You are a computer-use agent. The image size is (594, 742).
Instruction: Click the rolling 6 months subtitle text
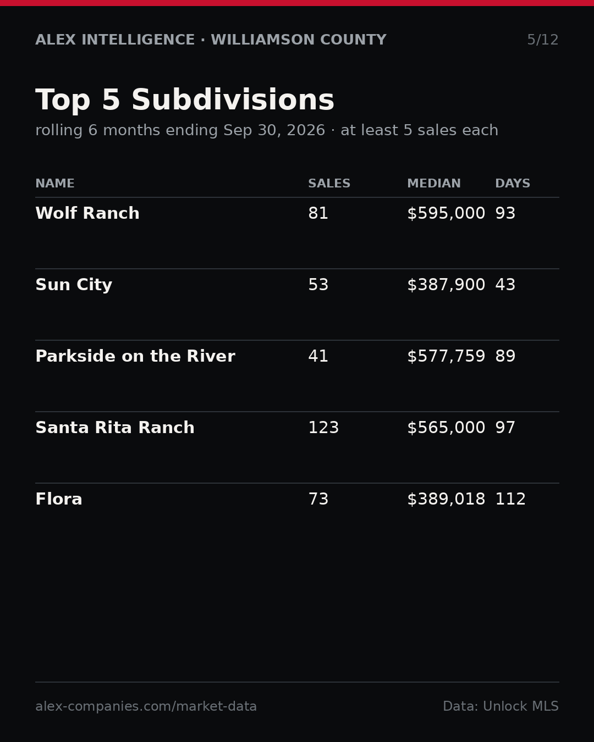(x=267, y=131)
